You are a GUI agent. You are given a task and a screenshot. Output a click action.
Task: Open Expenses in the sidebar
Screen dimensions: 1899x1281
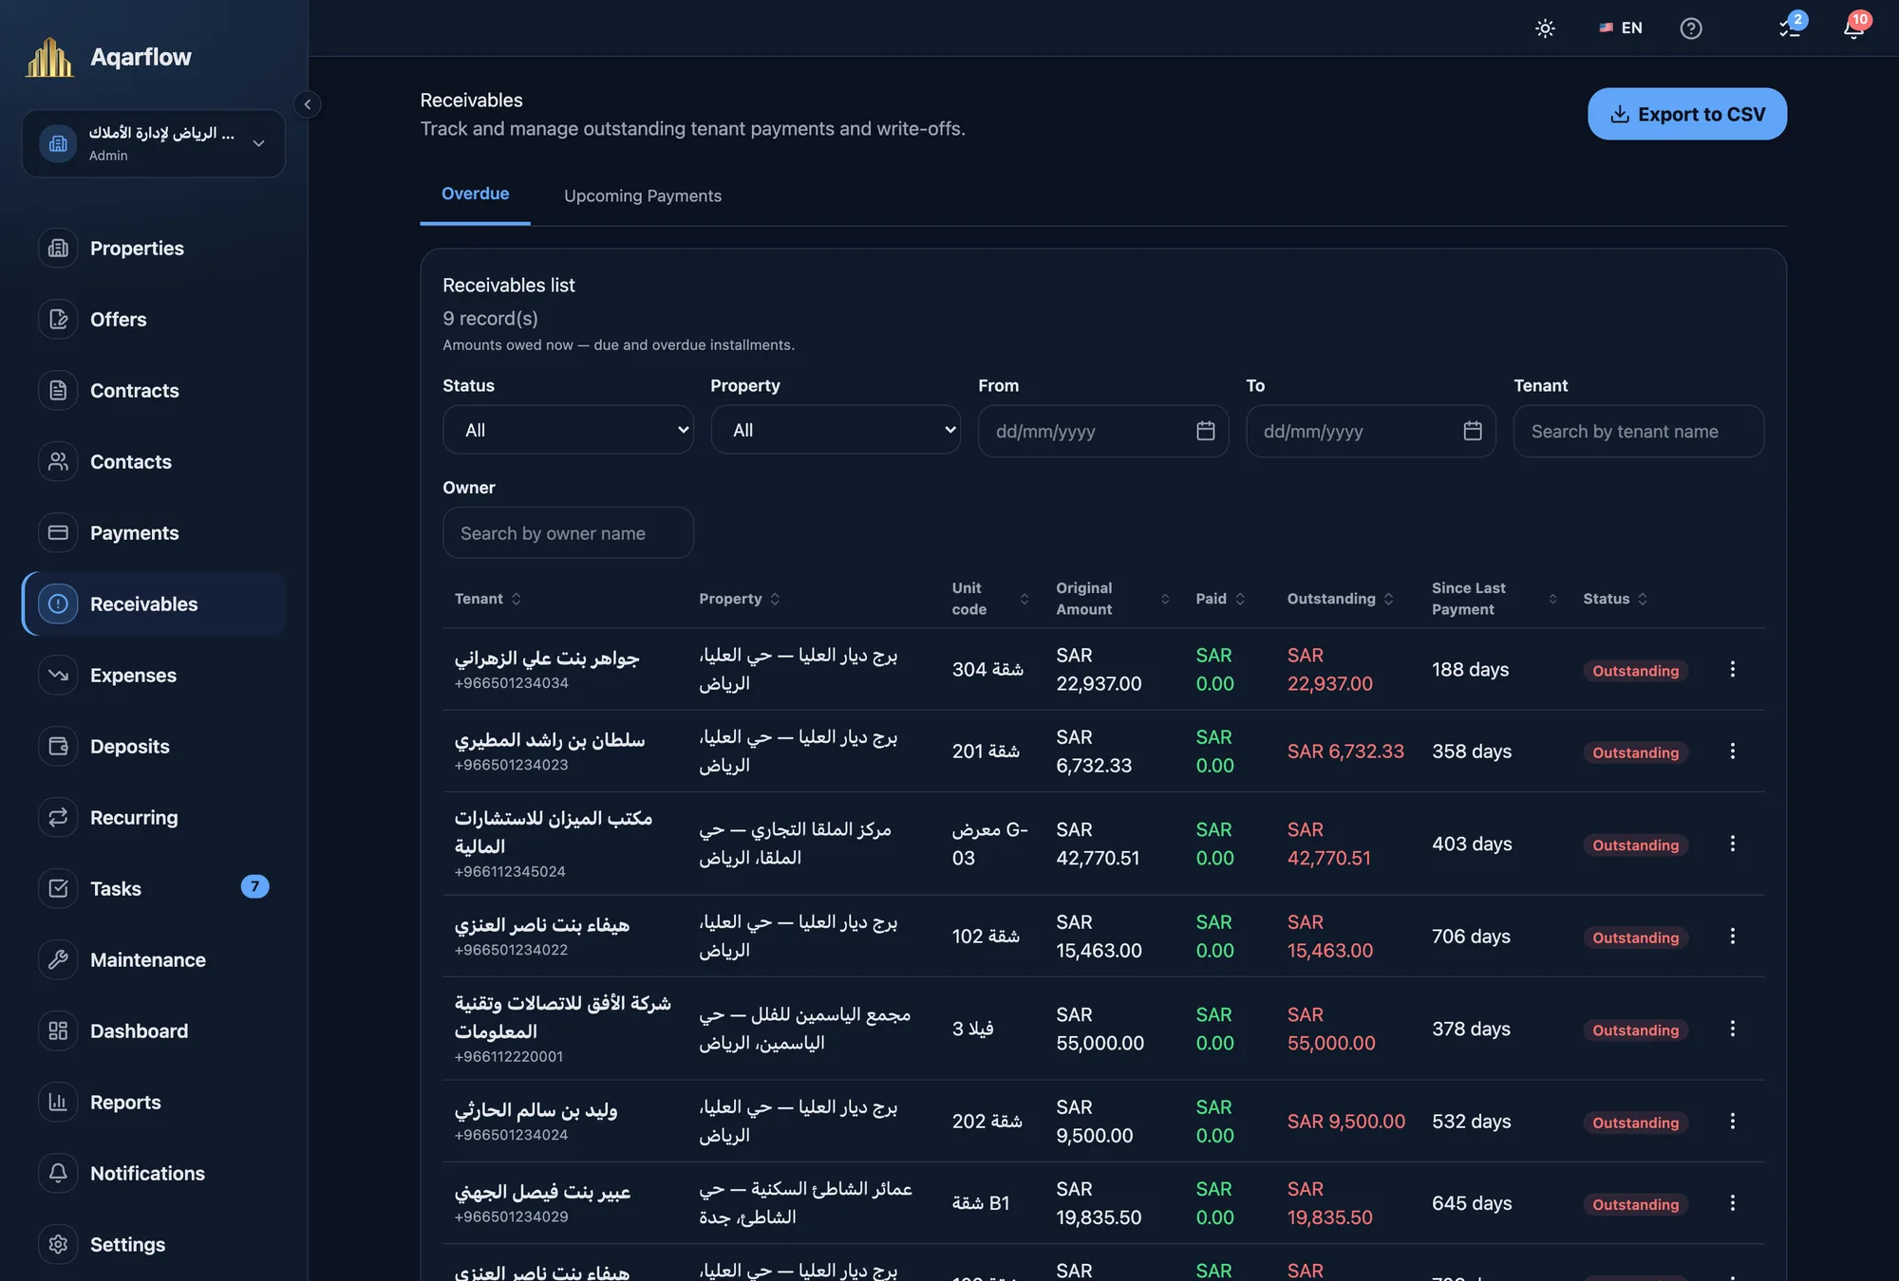154,675
